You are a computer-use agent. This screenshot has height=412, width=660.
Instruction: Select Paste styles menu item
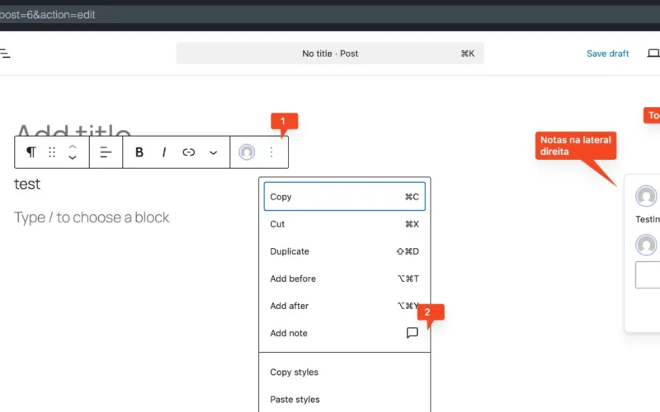[344, 400]
